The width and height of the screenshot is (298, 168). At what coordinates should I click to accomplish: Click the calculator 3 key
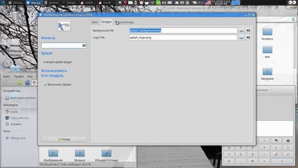click(252, 154)
